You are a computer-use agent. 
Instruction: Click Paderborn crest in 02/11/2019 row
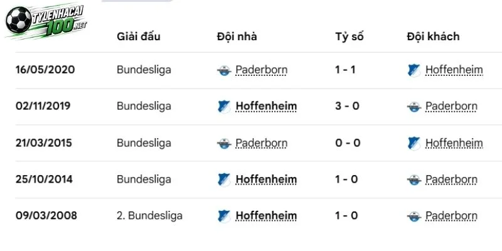[x=414, y=107]
